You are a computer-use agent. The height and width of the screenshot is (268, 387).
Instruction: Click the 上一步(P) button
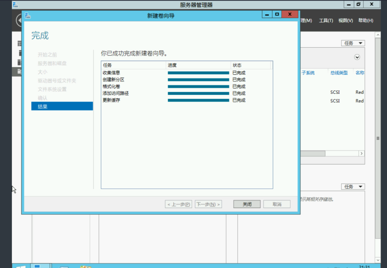(x=179, y=204)
